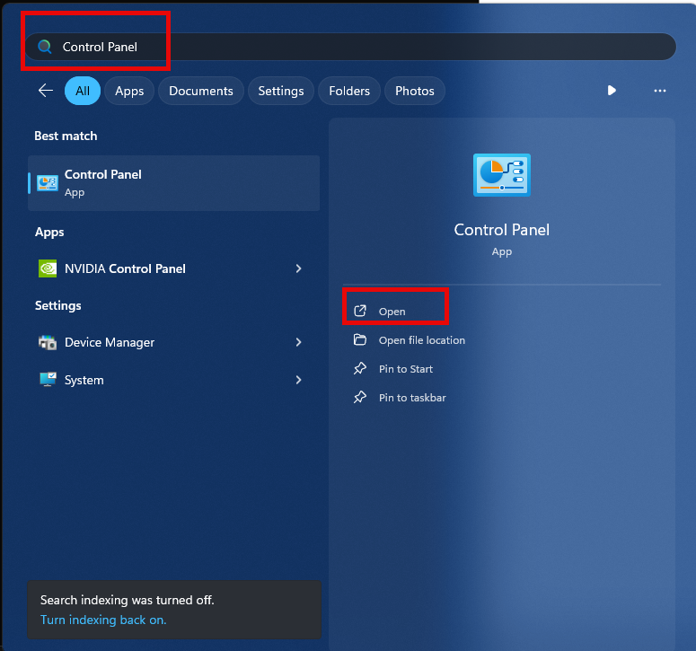Image resolution: width=696 pixels, height=651 pixels.
Task: Switch to the Apps filter tab
Action: pyautogui.click(x=129, y=91)
